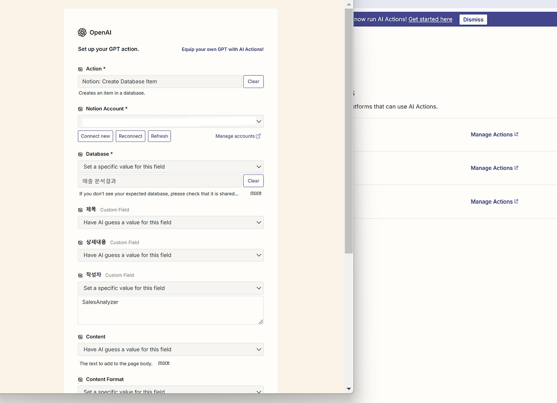The width and height of the screenshot is (557, 403).
Task: Expand the Content Format dropdown
Action: point(171,390)
